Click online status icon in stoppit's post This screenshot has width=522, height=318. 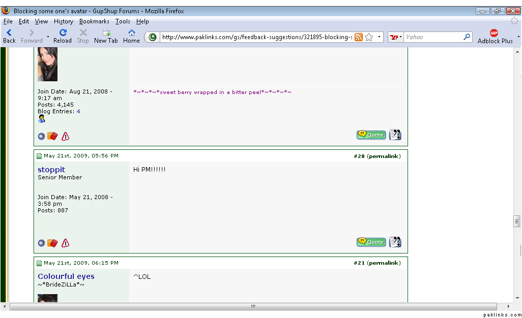(42, 243)
